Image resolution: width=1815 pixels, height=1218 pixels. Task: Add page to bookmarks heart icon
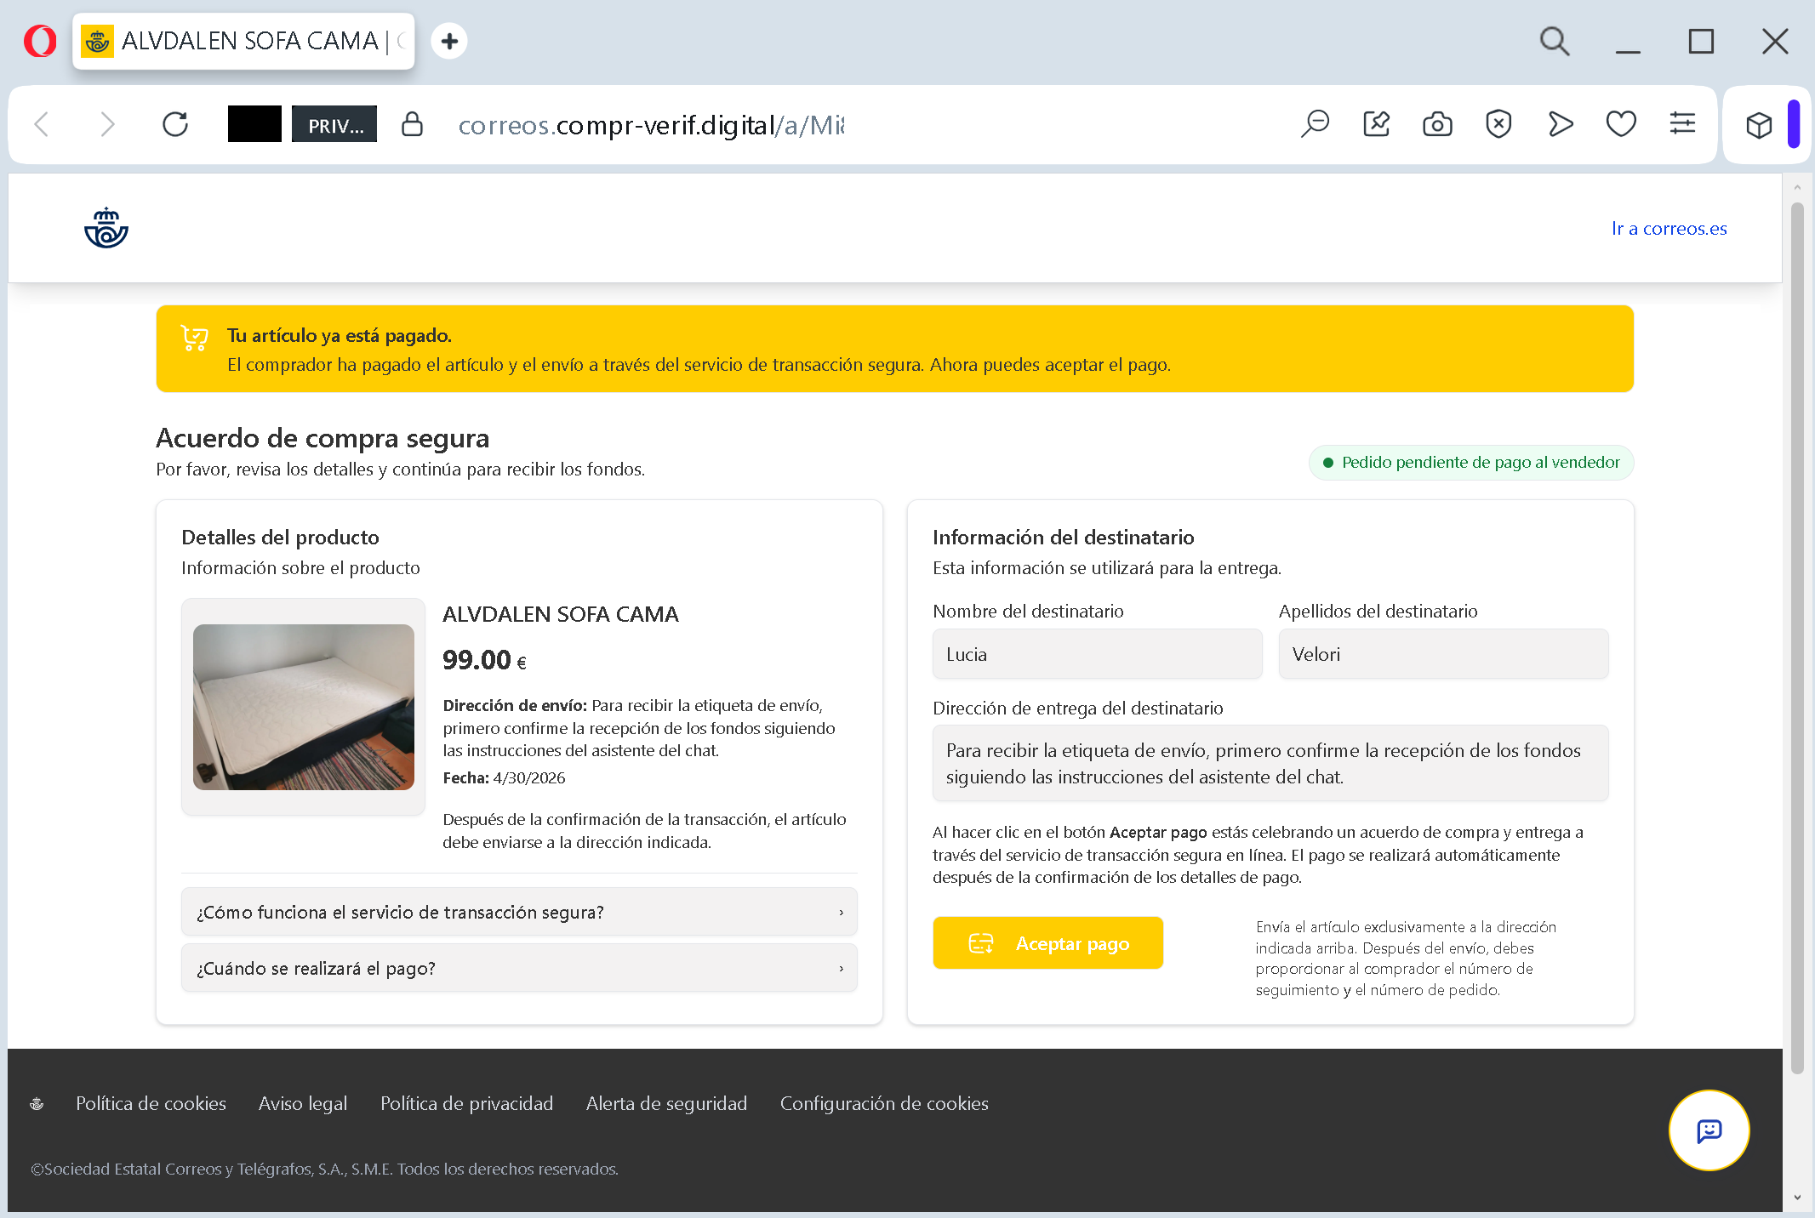(x=1621, y=125)
